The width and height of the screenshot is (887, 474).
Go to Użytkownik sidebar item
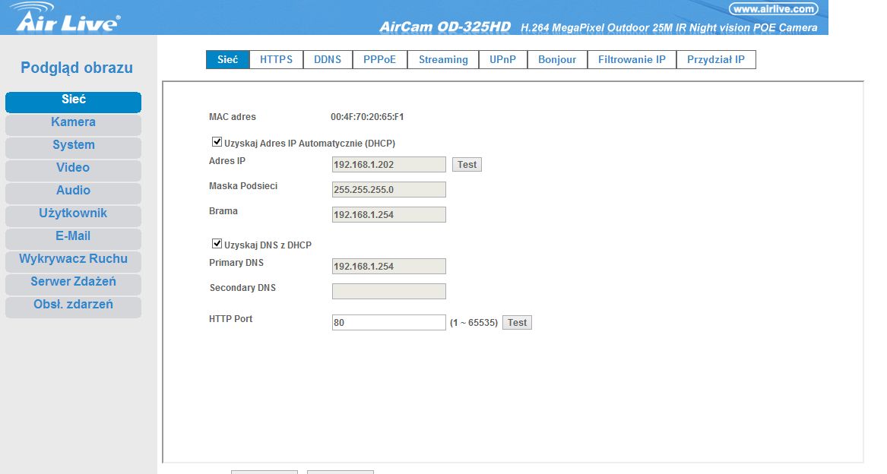(73, 213)
